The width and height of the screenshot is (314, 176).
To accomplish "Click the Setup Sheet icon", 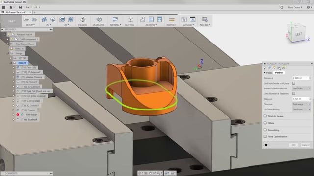I will [x=159, y=19].
